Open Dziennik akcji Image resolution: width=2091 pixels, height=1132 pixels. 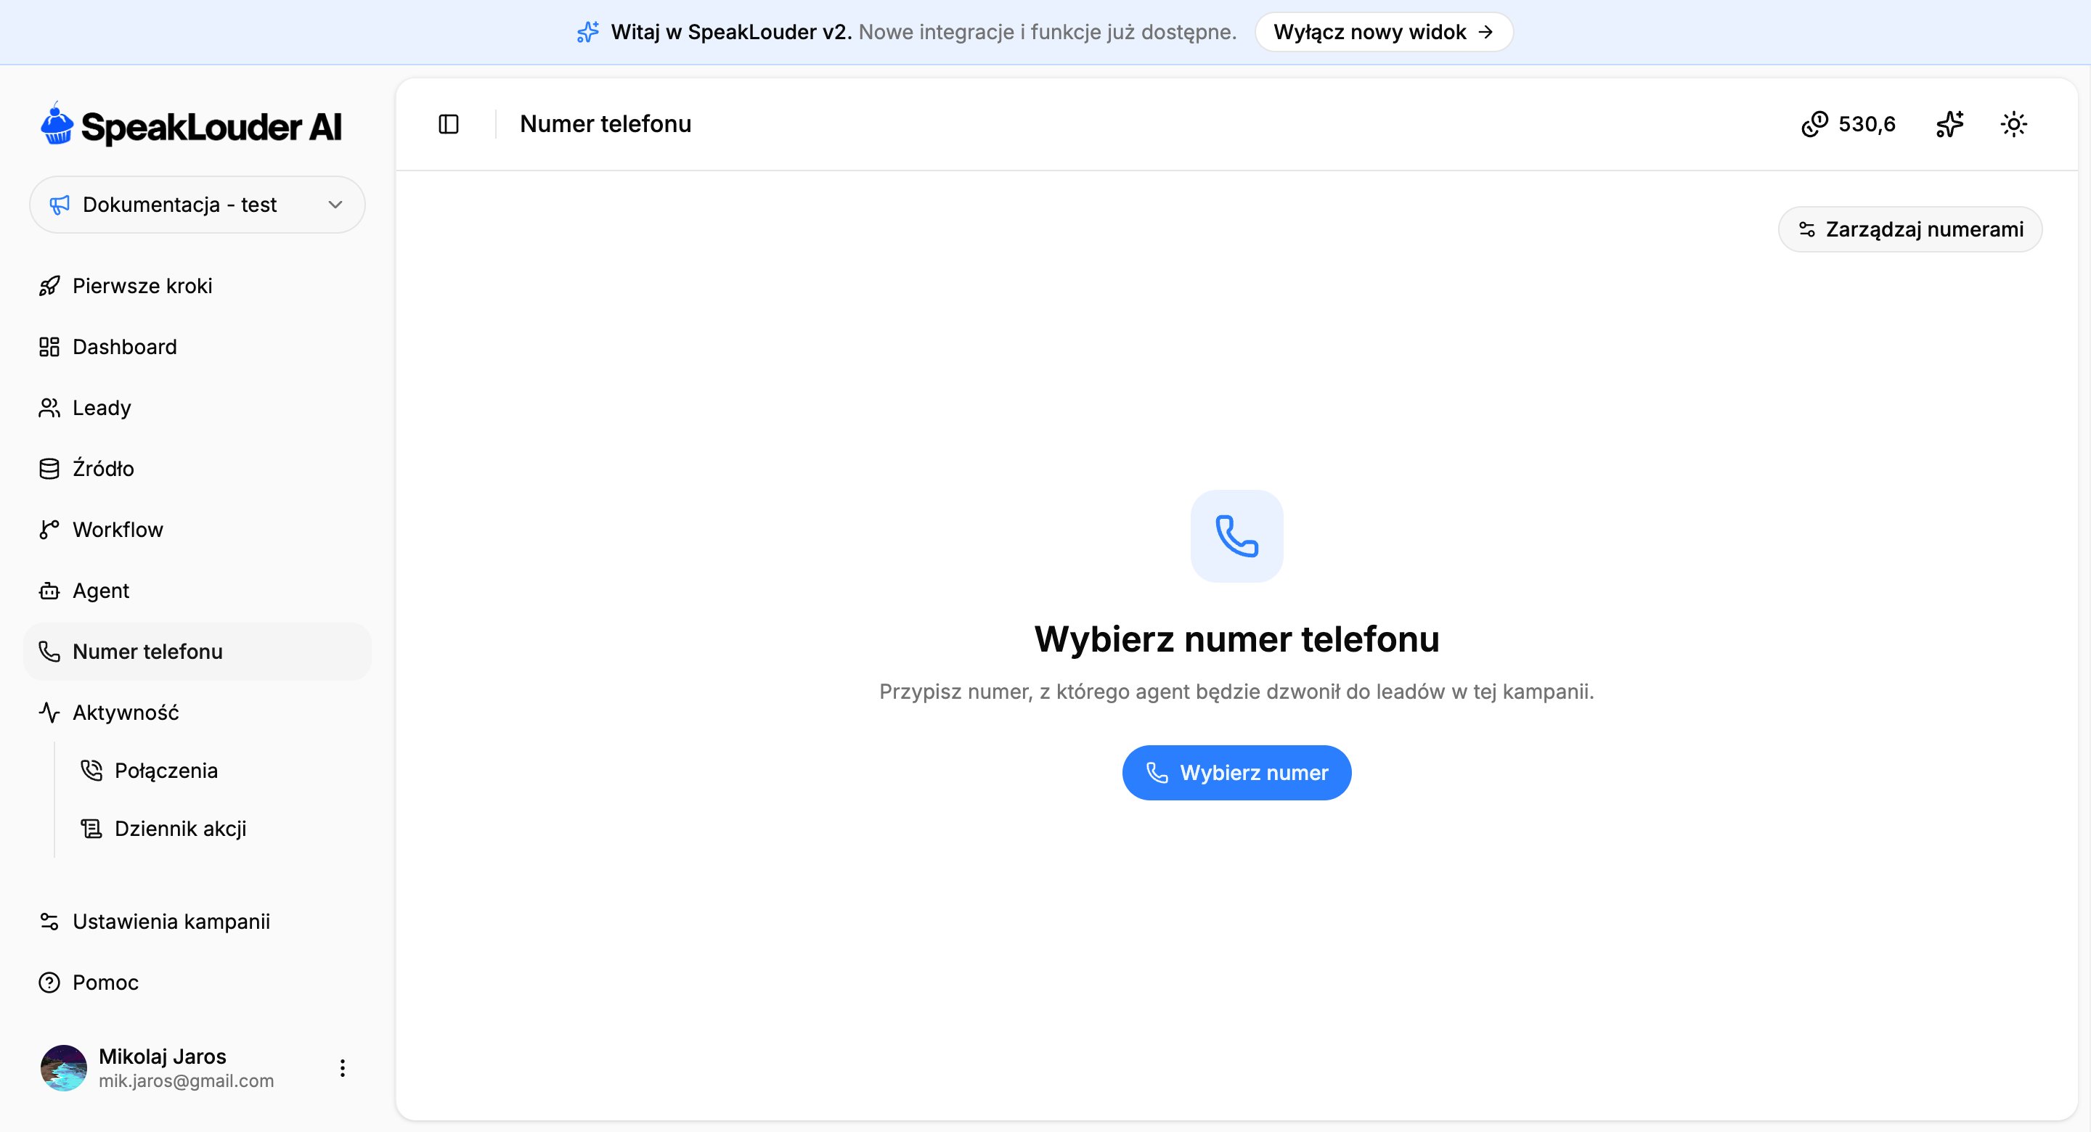click(x=219, y=829)
